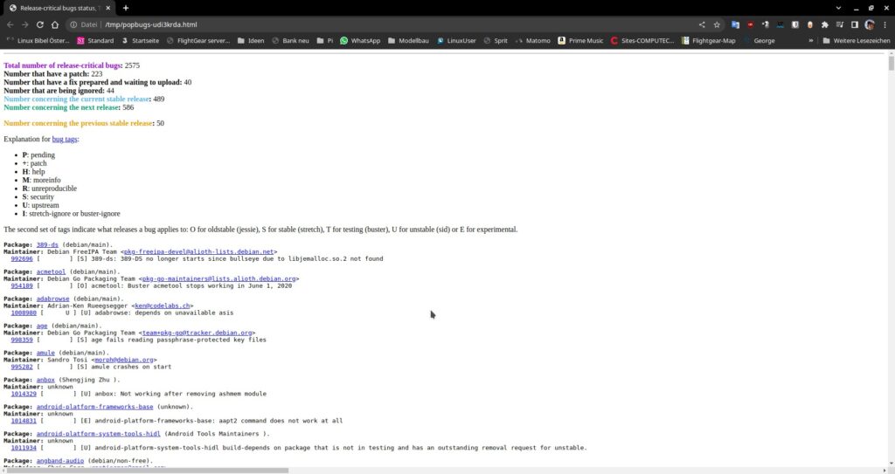This screenshot has width=895, height=474.
Task: Open the WhatsApp bookmark
Action: pyautogui.click(x=360, y=40)
